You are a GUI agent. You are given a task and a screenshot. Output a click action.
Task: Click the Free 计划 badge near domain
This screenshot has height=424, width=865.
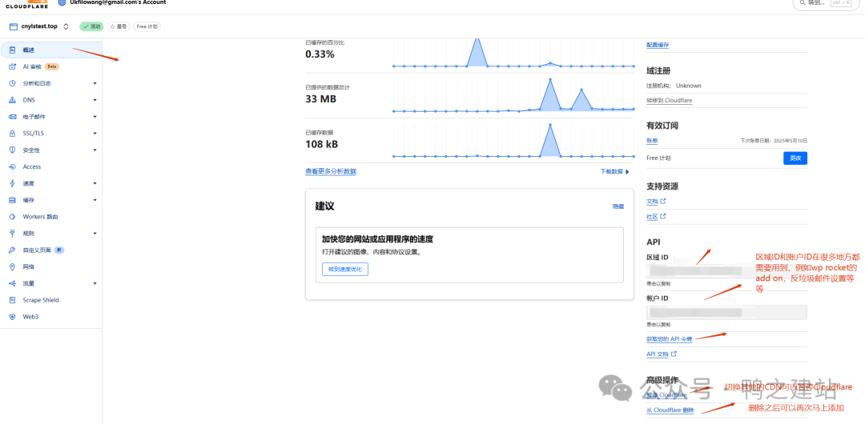(x=147, y=26)
